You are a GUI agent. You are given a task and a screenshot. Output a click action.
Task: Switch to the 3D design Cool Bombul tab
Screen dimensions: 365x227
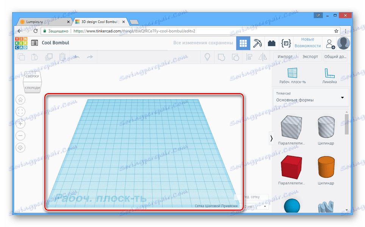(100, 22)
